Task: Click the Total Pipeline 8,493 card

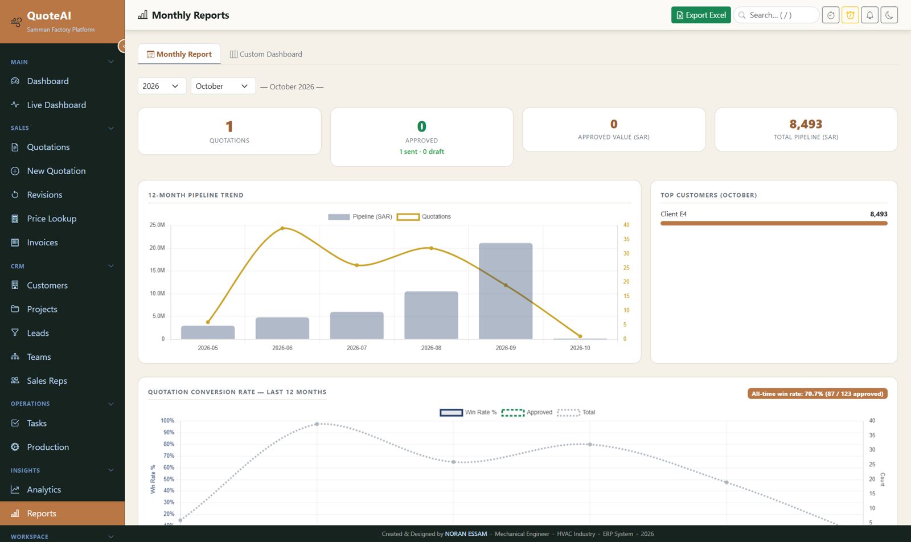Action: tap(806, 129)
